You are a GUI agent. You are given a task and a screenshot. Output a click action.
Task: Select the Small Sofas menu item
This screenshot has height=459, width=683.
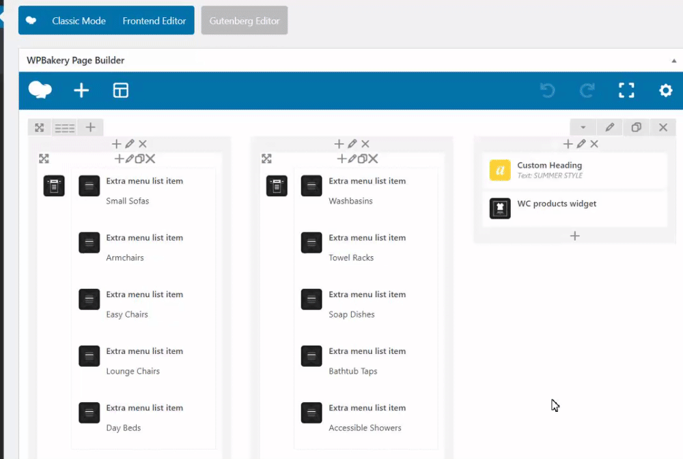(x=128, y=201)
